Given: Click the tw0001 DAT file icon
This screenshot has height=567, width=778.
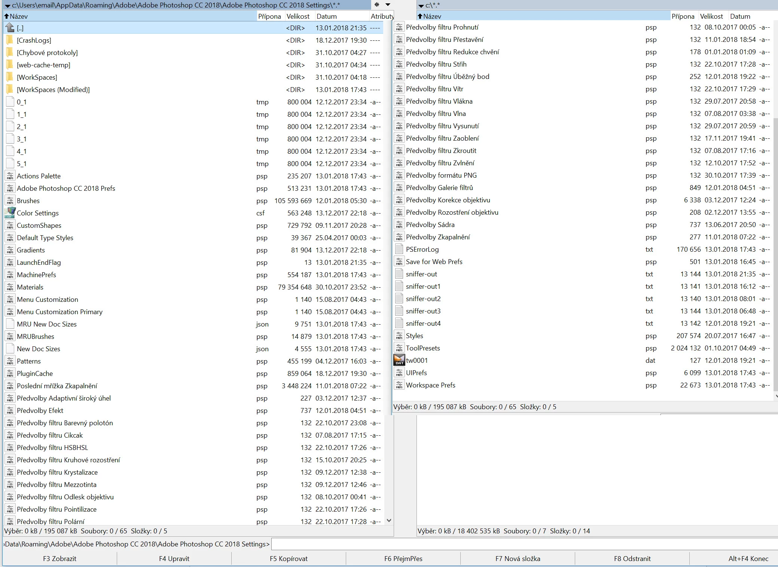Looking at the screenshot, I should pyautogui.click(x=399, y=360).
